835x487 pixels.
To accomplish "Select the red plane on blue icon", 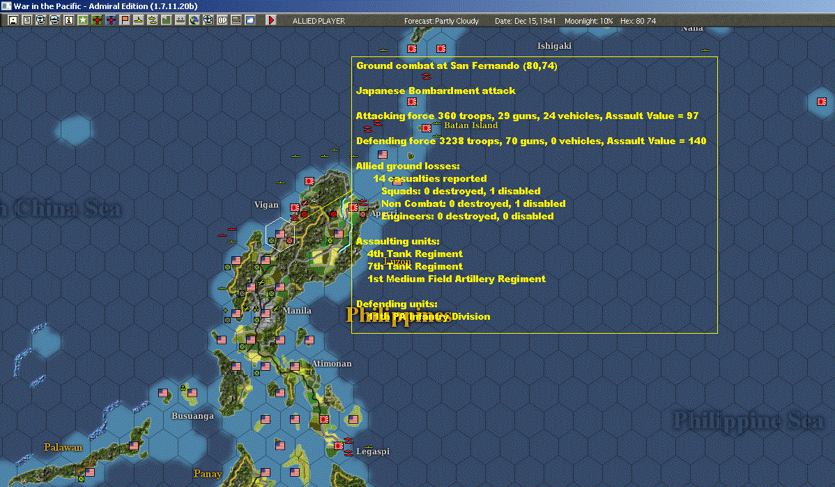I will (x=111, y=20).
